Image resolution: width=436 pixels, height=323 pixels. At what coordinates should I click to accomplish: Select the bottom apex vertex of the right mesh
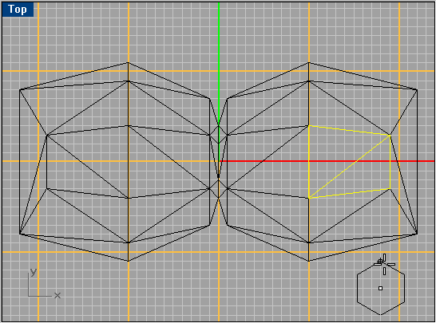coord(309,261)
